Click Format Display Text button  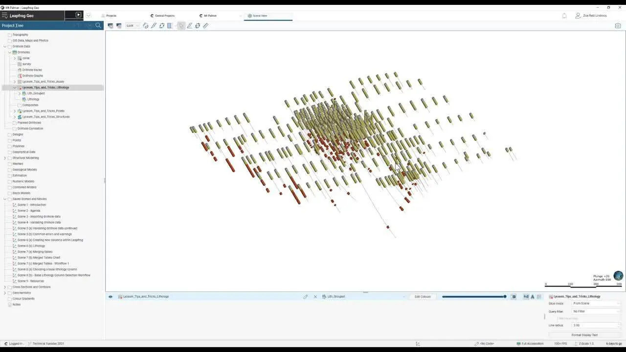click(x=584, y=335)
